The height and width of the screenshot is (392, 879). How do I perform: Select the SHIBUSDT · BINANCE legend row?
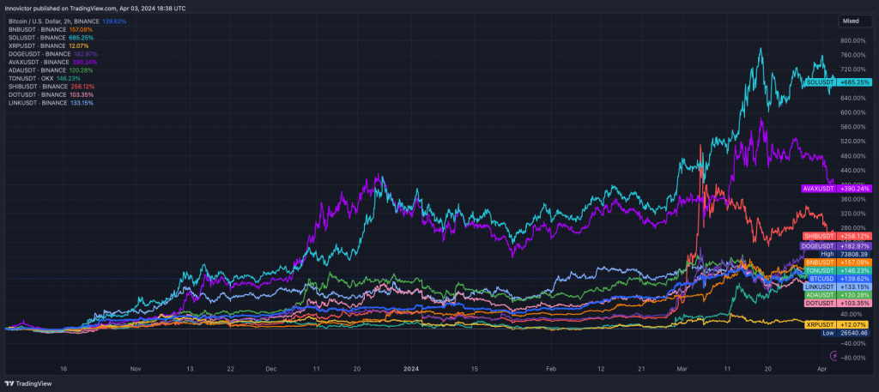pyautogui.click(x=51, y=87)
